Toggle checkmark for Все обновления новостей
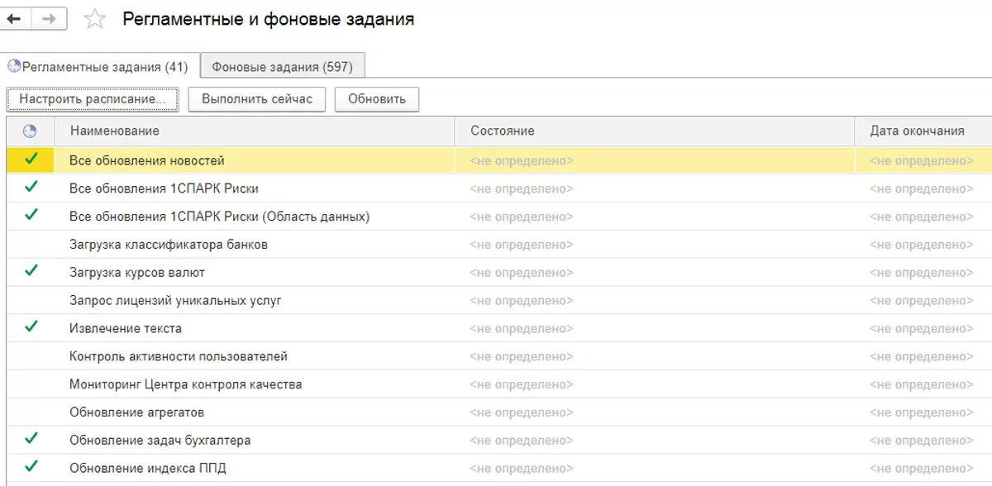This screenshot has height=486, width=992. (x=31, y=160)
